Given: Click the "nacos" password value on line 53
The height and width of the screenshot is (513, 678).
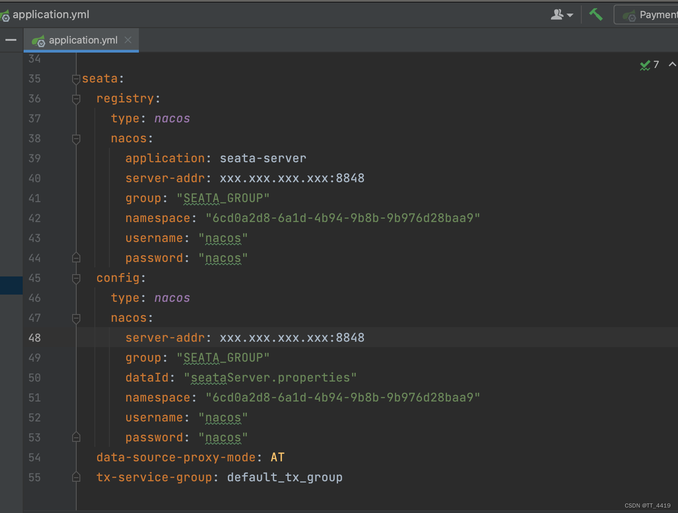Looking at the screenshot, I should [x=223, y=438].
